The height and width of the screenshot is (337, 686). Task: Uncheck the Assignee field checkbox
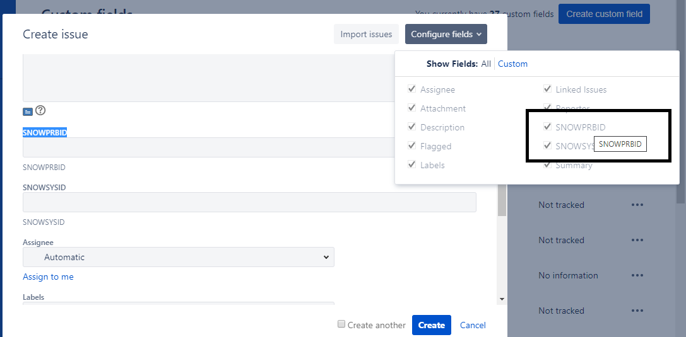click(x=412, y=89)
